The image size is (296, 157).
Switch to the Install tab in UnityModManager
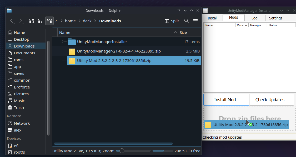[x=212, y=18]
